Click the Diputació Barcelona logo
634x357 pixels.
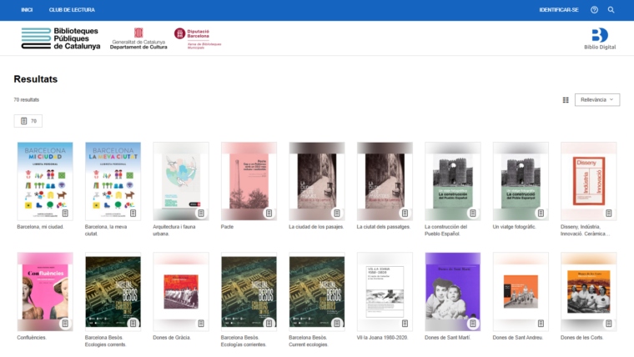197,38
